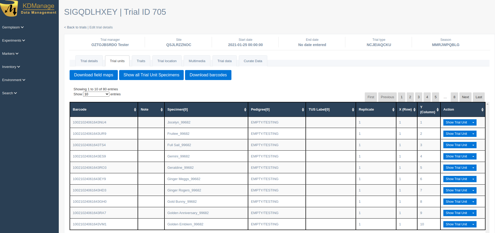Click sort arrows on Pedigree[0] header
This screenshot has width=495, height=233.
coord(303,110)
